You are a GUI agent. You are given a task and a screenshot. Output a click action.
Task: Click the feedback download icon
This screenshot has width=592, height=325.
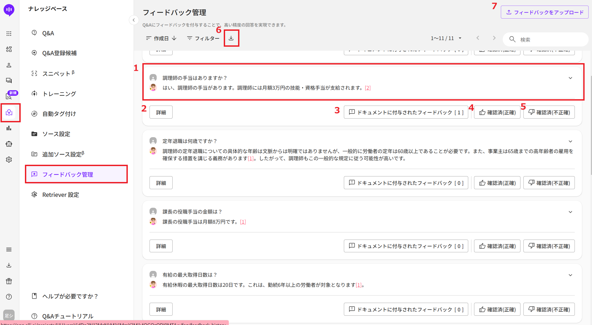[x=231, y=38]
